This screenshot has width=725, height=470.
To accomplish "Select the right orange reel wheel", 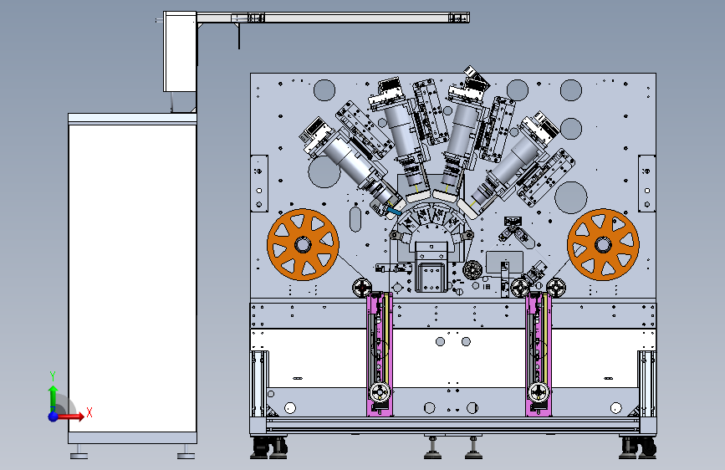I will pos(603,245).
